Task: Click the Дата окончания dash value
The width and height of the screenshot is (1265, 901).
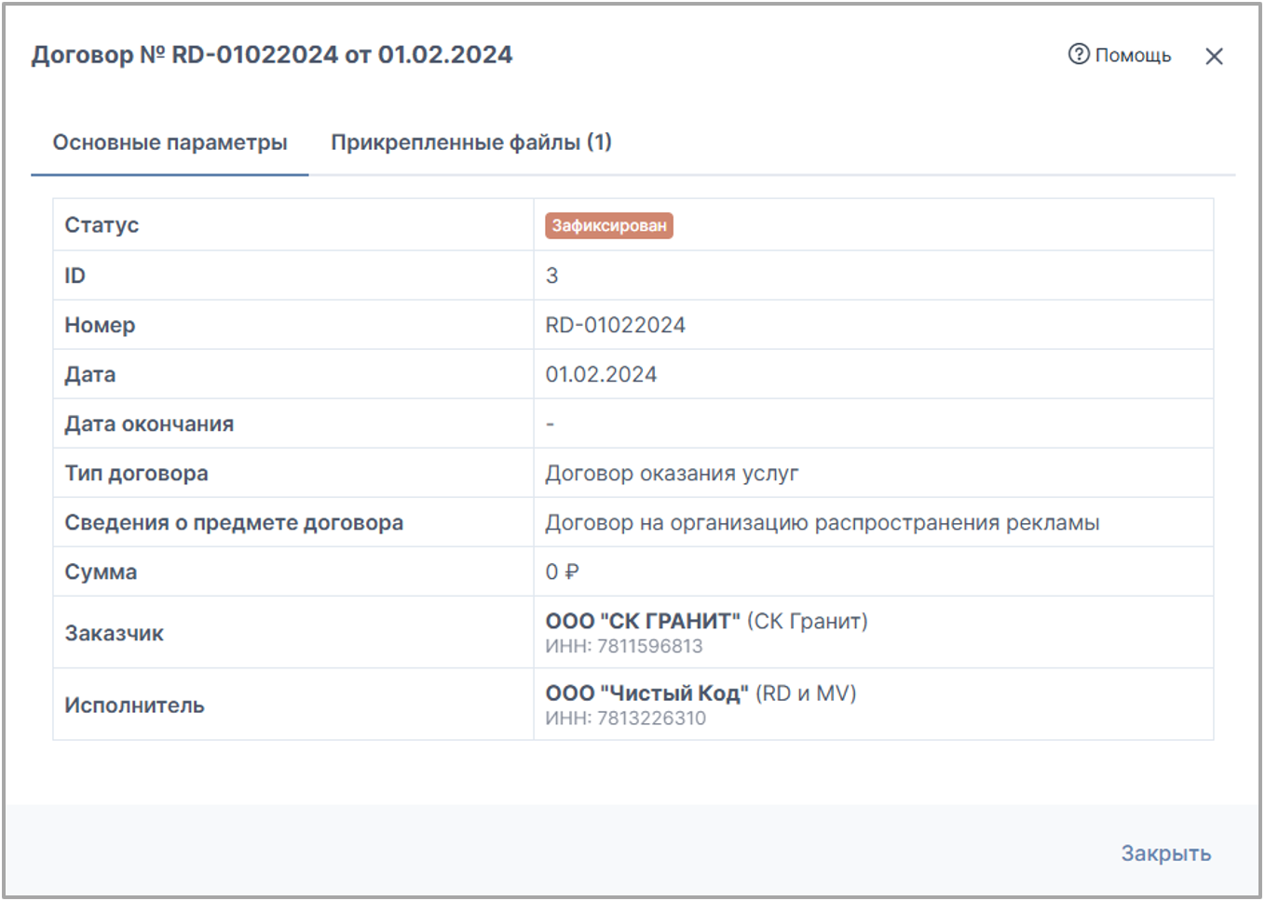Action: (x=551, y=424)
